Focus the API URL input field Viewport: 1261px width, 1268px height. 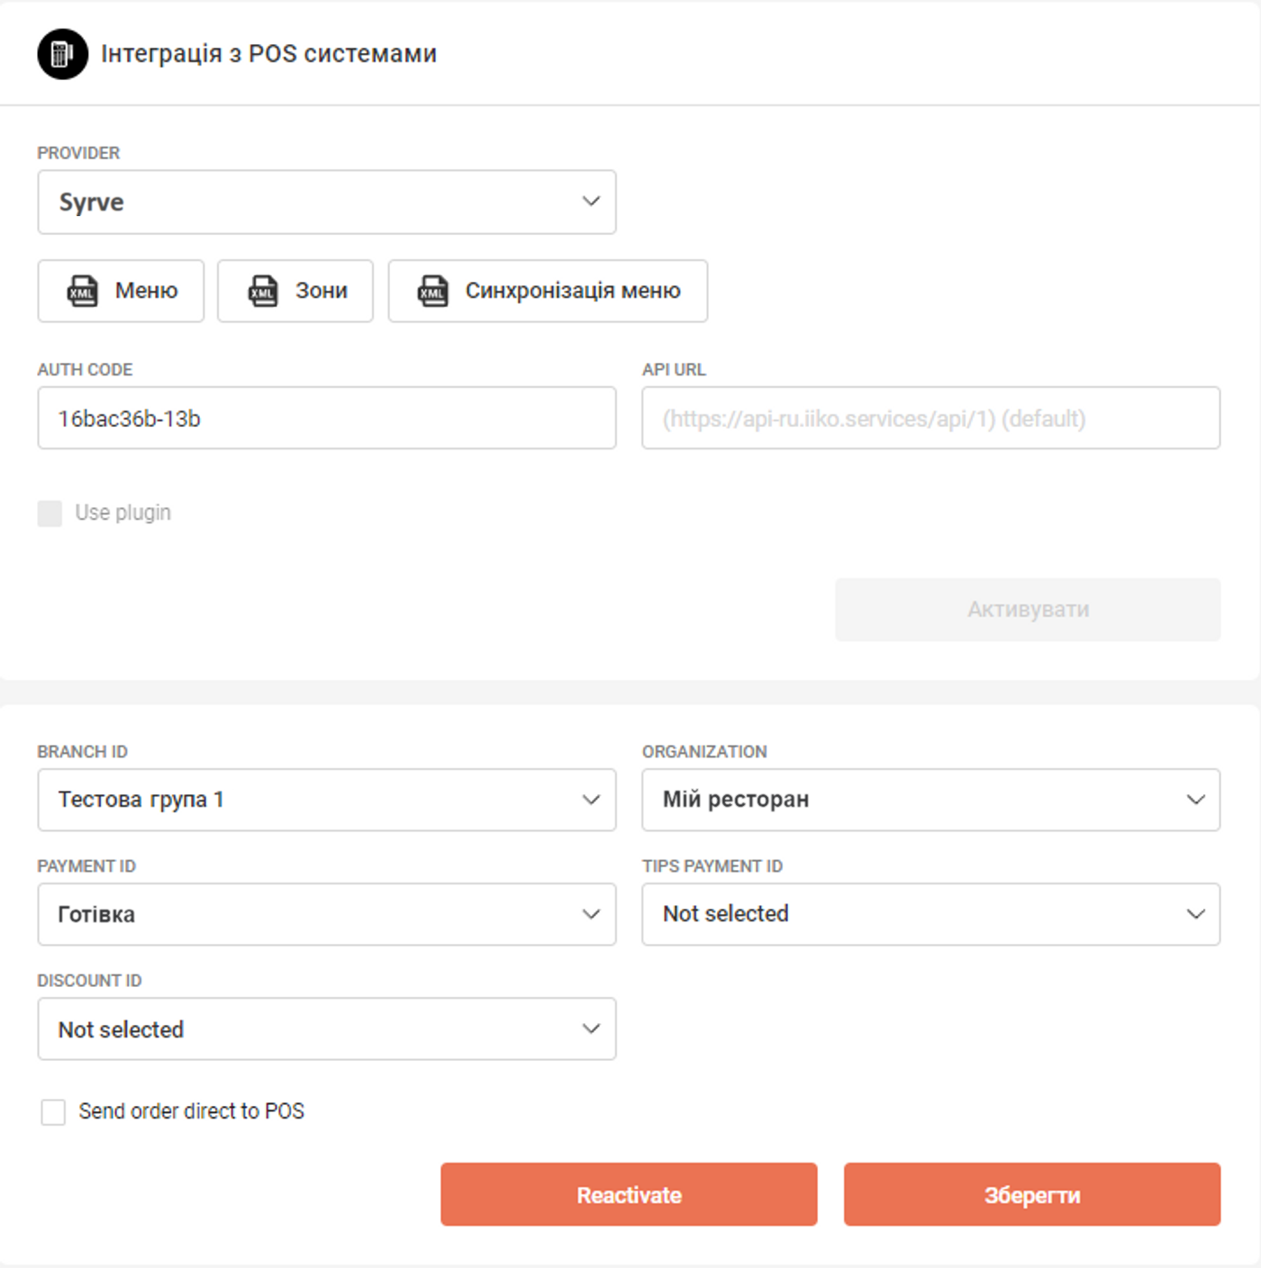coord(931,418)
